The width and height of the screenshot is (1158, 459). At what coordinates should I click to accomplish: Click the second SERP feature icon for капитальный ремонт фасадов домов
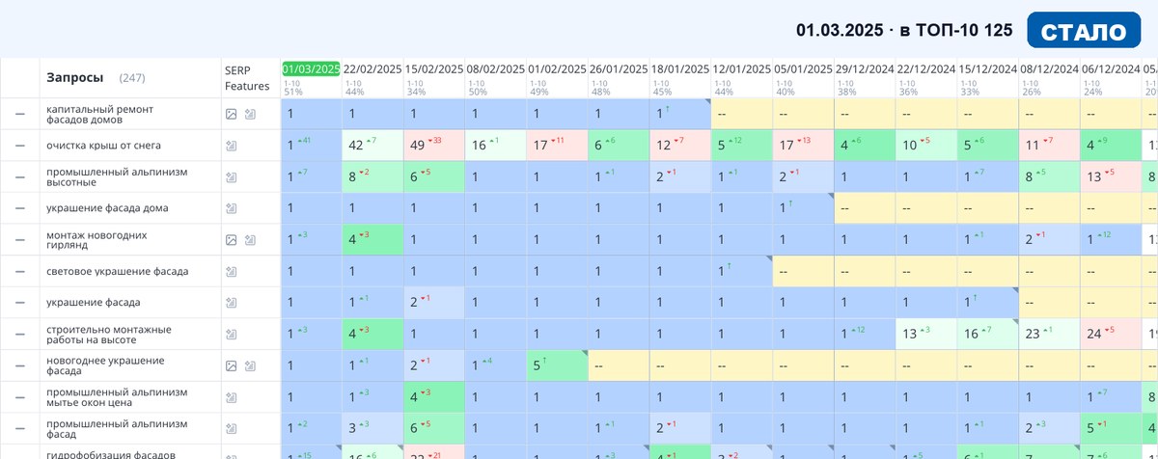point(250,114)
